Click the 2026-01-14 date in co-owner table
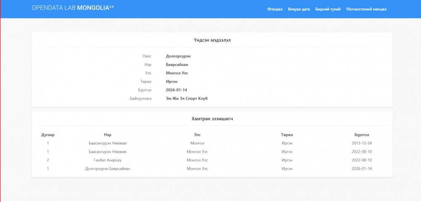The height and width of the screenshot is (202, 421). (x=362, y=168)
